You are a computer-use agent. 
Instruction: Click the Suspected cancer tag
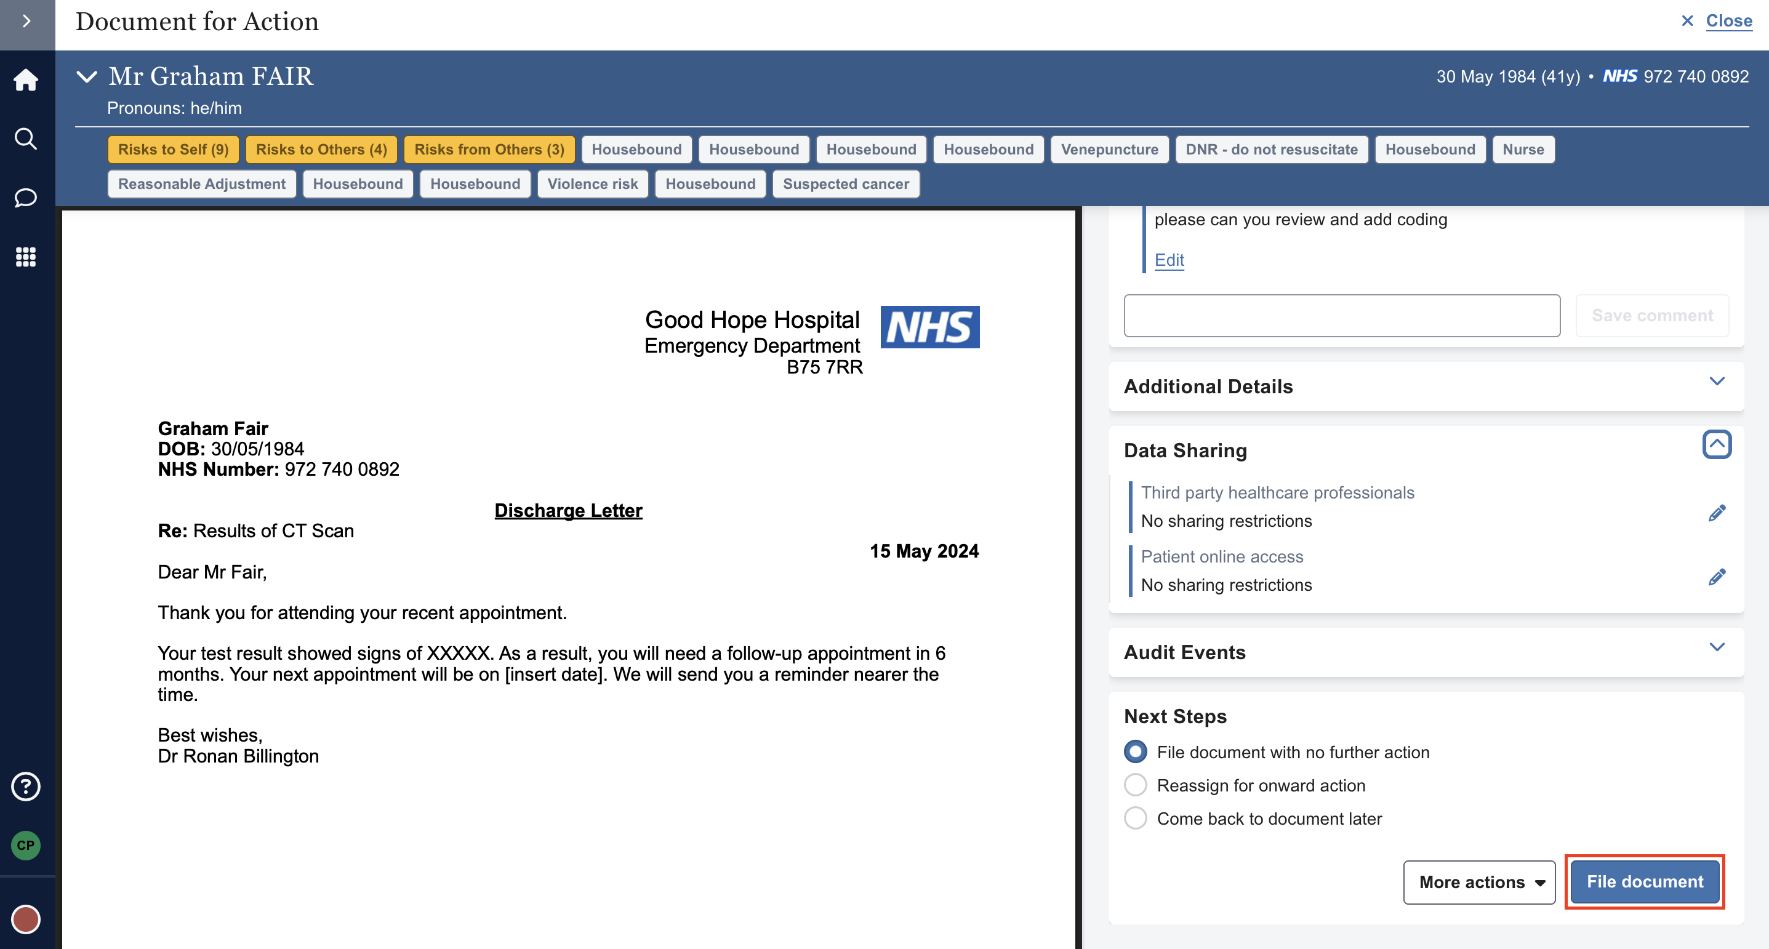point(845,184)
